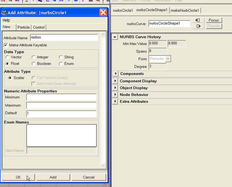Click the go to input connection icon
Image resolution: width=232 pixels, height=187 pixels.
[198, 20]
